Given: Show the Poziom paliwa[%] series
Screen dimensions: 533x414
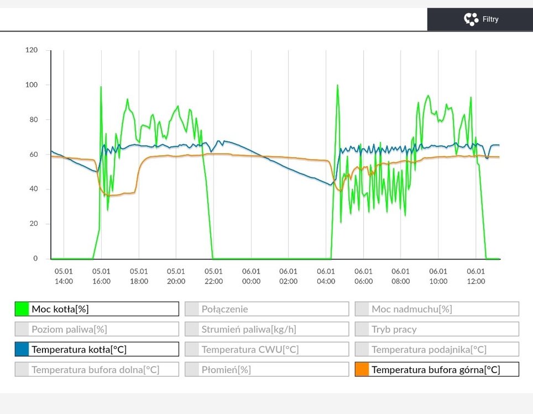Looking at the screenshot, I should (97, 330).
